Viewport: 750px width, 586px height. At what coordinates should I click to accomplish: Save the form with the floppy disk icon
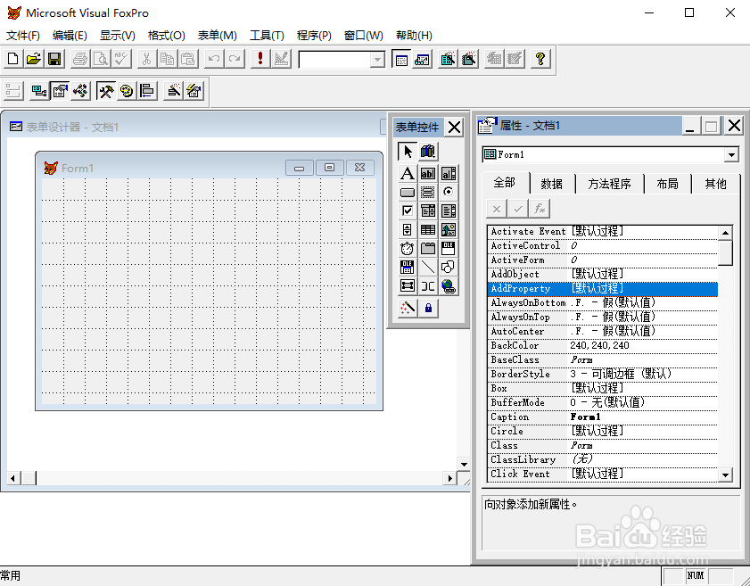(54, 60)
